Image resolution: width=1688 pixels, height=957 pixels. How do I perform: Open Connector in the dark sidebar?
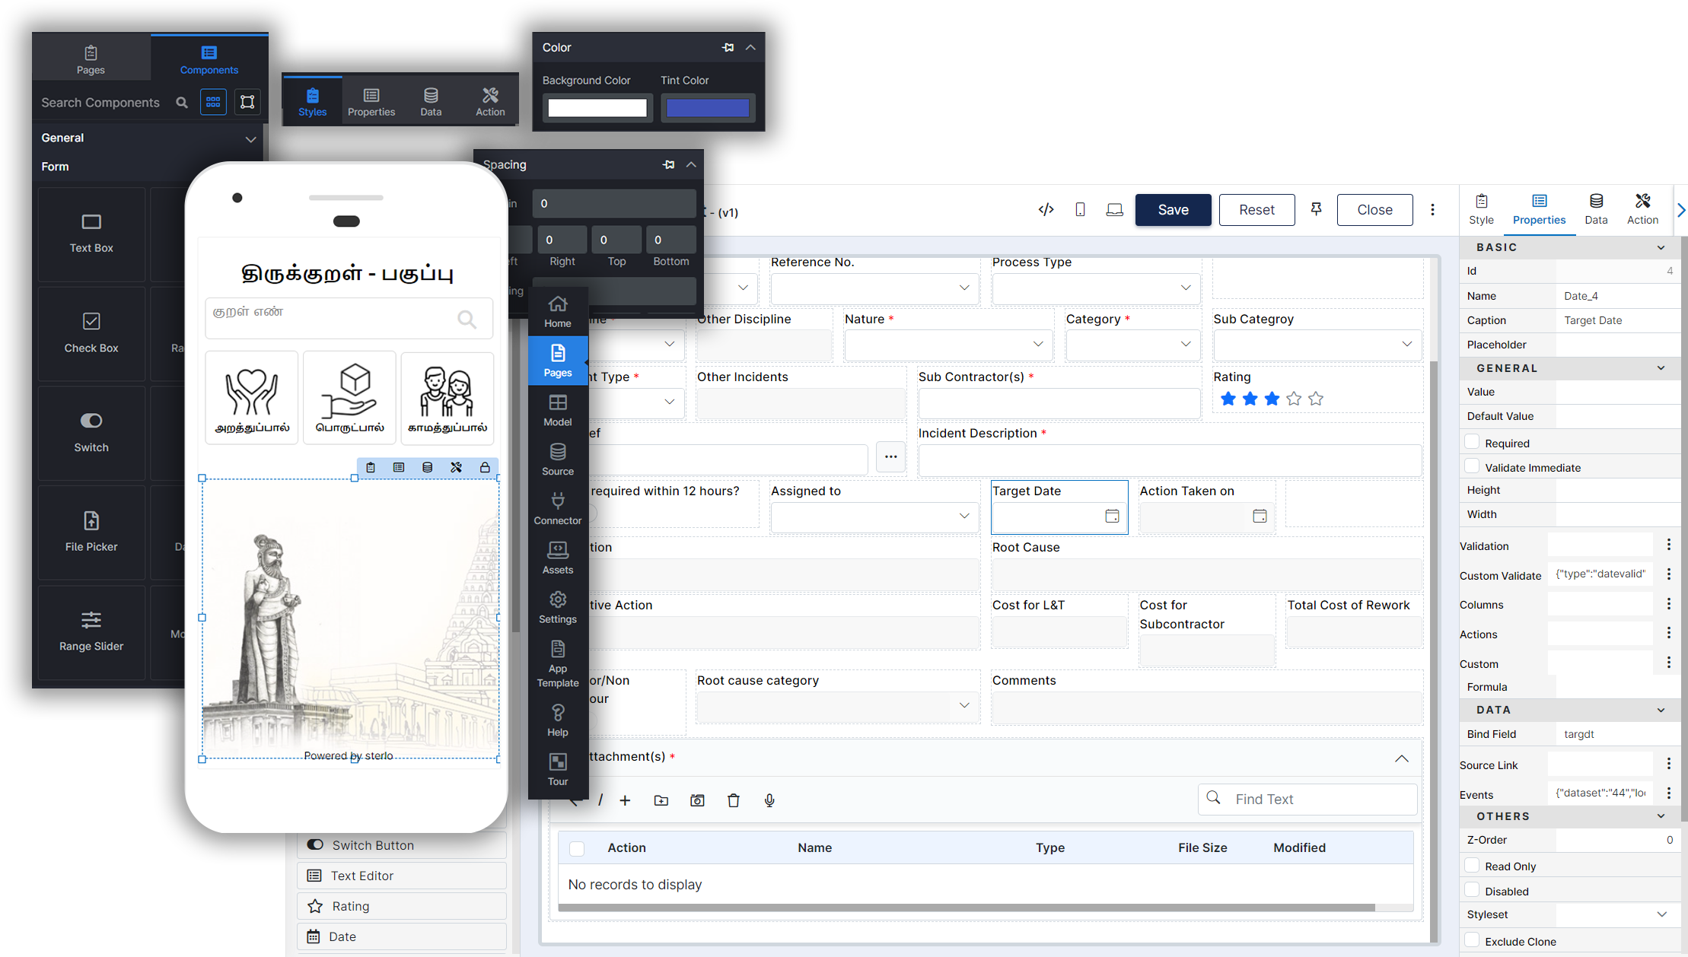(557, 508)
